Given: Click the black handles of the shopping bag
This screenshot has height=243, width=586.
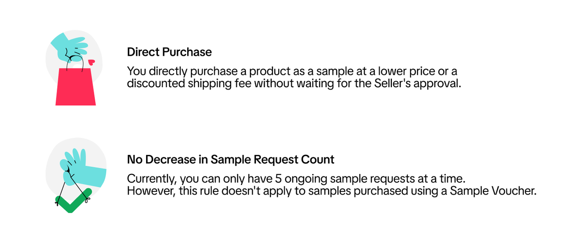Looking at the screenshot, I should click(x=74, y=63).
